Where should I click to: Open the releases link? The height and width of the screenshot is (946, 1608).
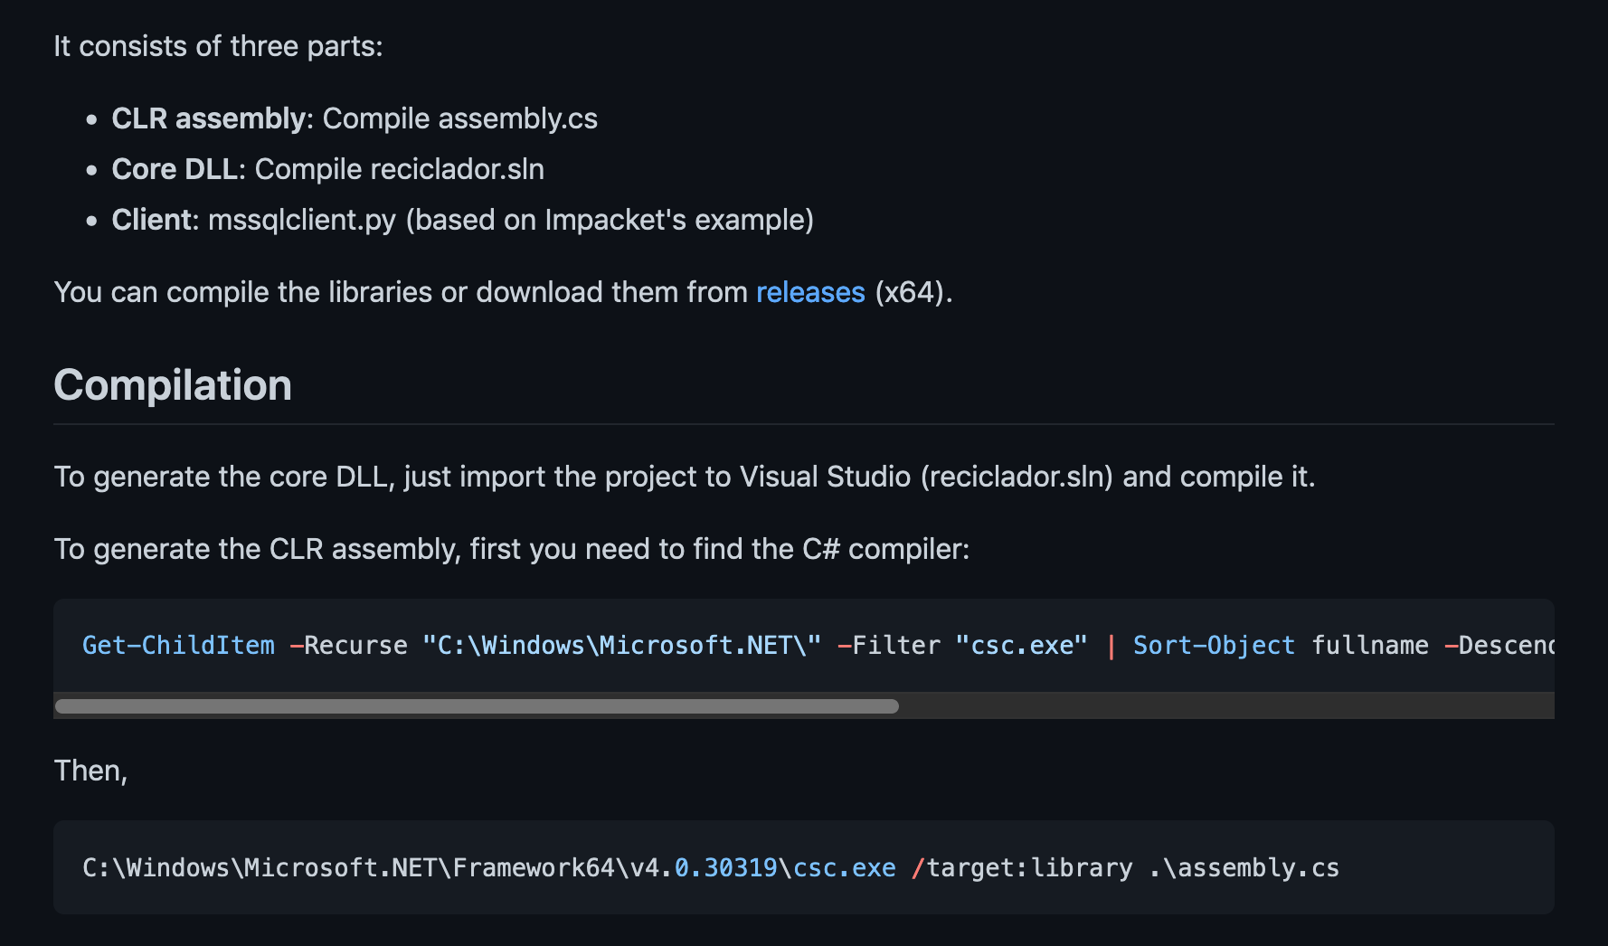coord(810,292)
